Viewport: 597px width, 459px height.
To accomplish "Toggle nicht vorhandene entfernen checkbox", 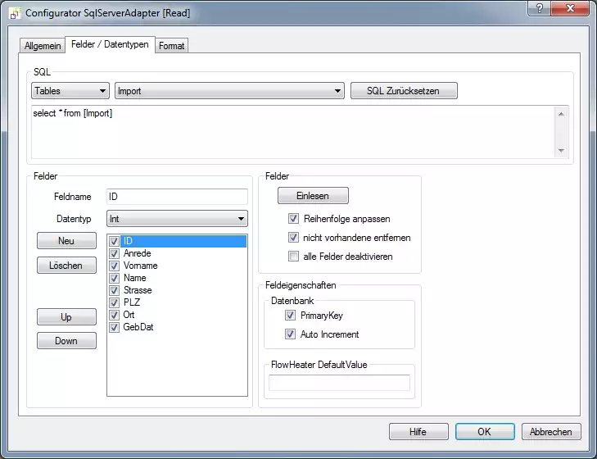I will point(293,238).
